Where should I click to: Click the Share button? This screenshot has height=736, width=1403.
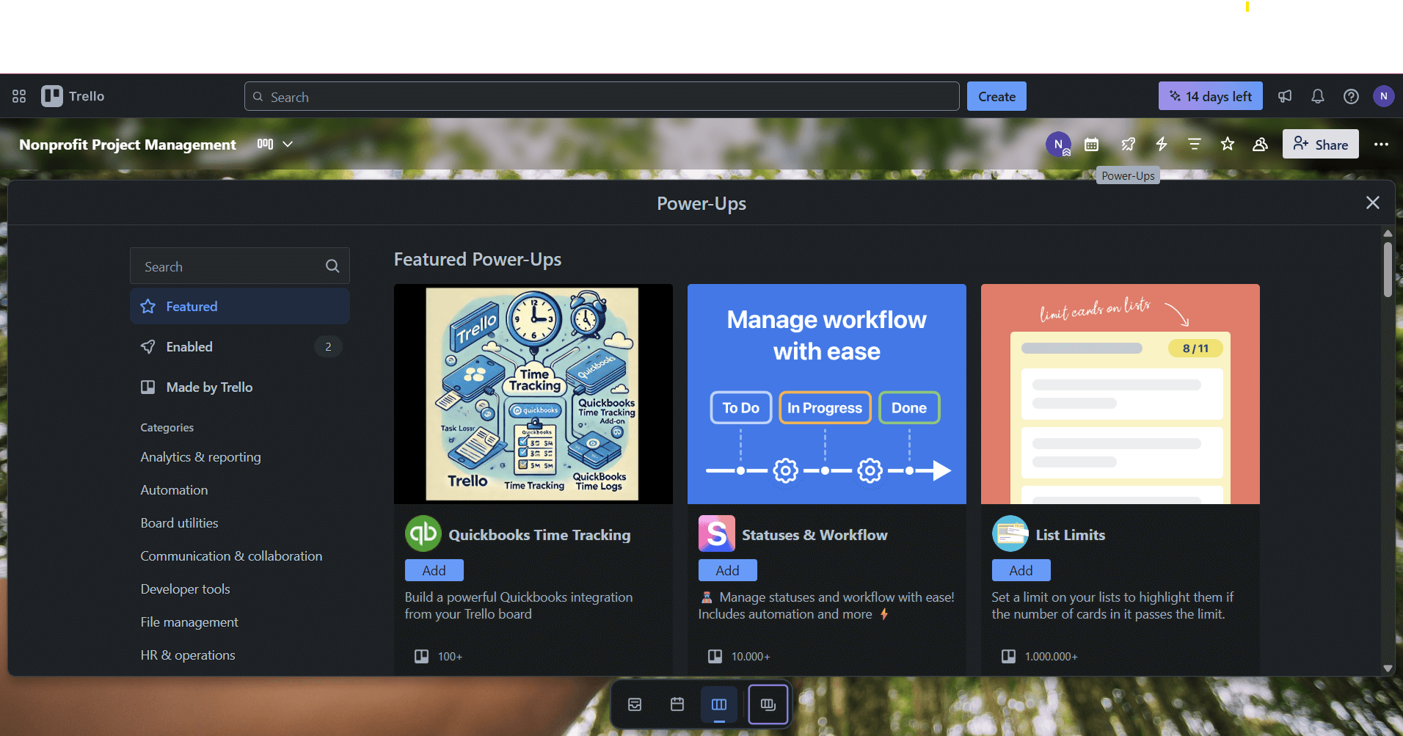click(x=1320, y=145)
